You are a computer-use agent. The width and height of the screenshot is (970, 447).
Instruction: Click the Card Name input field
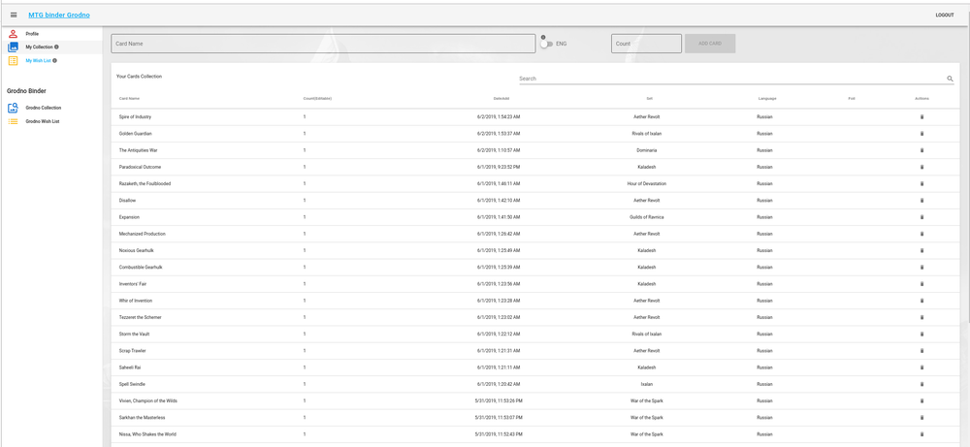[322, 44]
